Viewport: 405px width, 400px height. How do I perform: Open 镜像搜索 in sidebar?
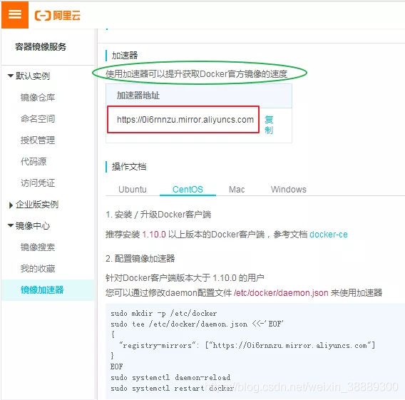click(x=38, y=247)
